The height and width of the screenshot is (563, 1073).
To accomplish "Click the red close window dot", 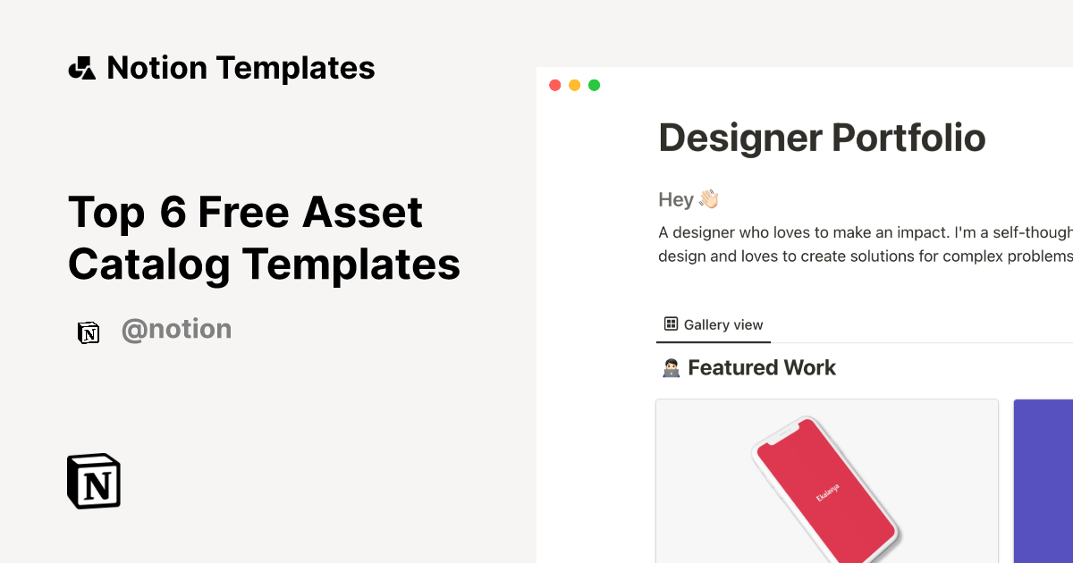I will click(554, 86).
